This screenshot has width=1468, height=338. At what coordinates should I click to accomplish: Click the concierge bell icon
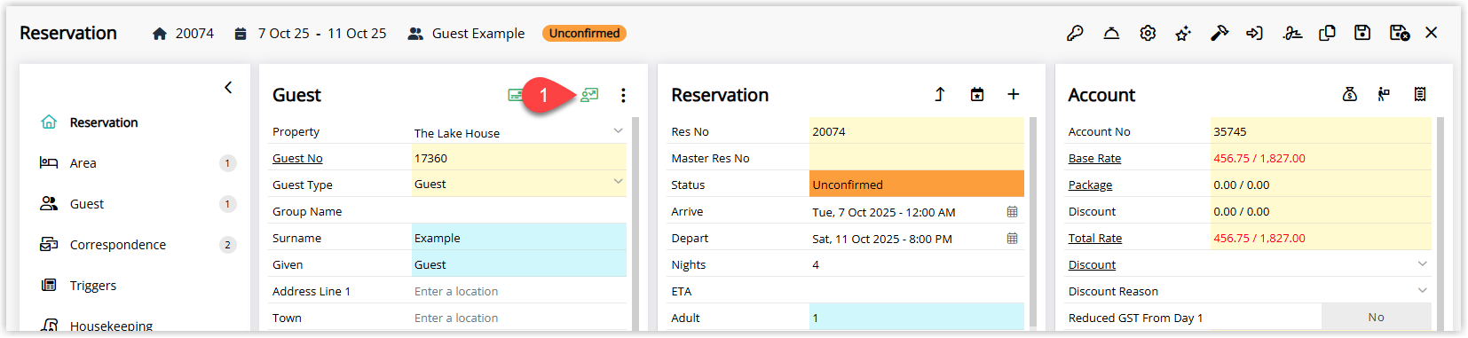coord(1111,33)
